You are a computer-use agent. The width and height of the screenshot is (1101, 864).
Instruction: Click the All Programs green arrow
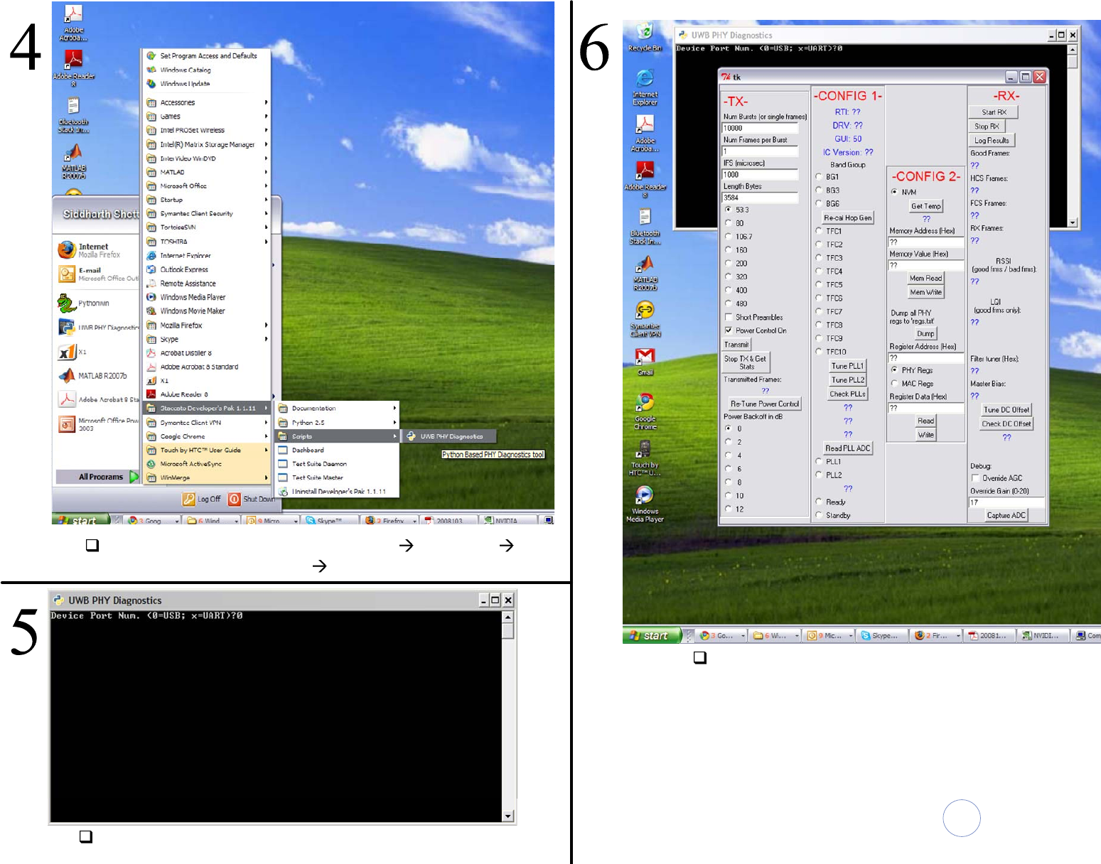coord(134,477)
